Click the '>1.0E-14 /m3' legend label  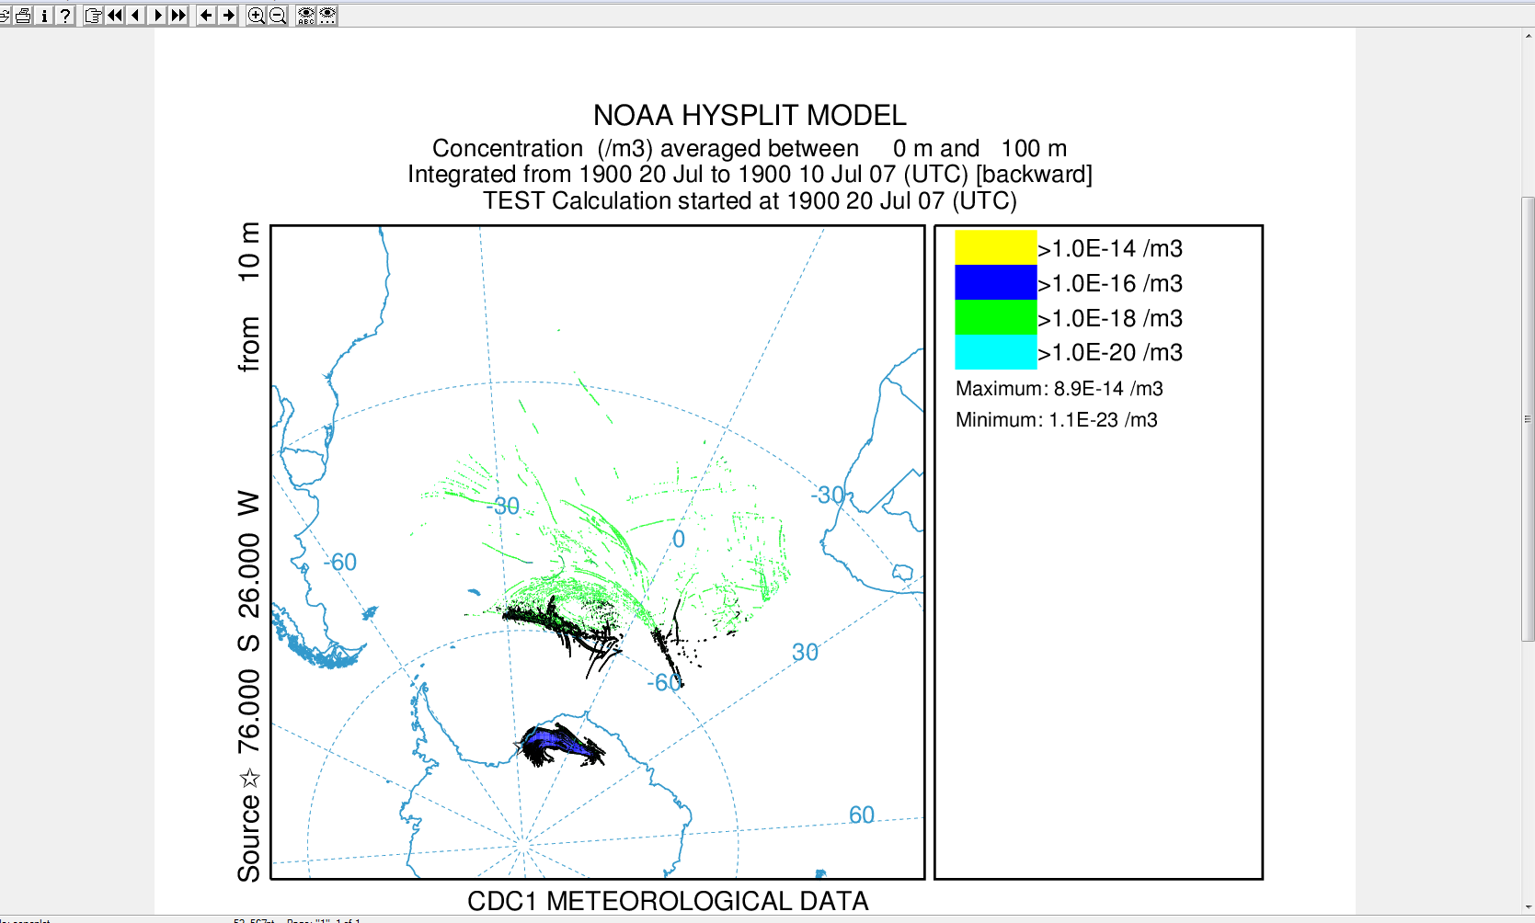click(1110, 248)
